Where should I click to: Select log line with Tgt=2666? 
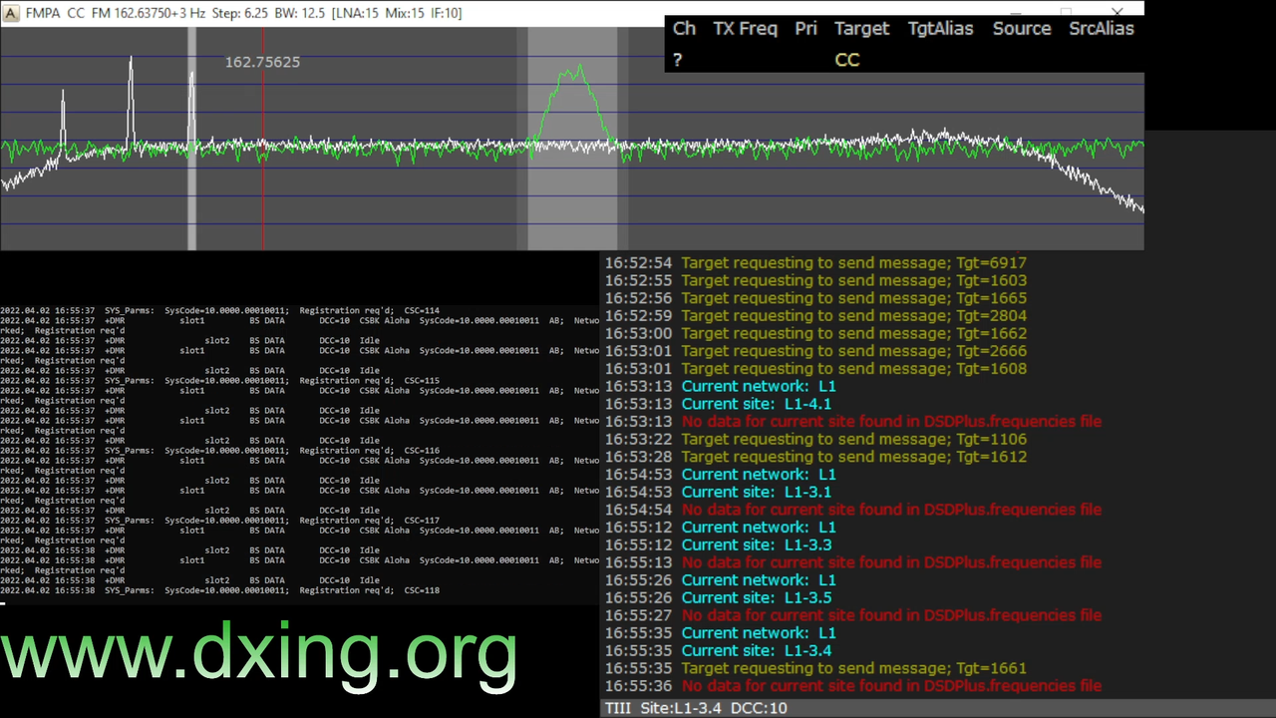pyautogui.click(x=815, y=351)
